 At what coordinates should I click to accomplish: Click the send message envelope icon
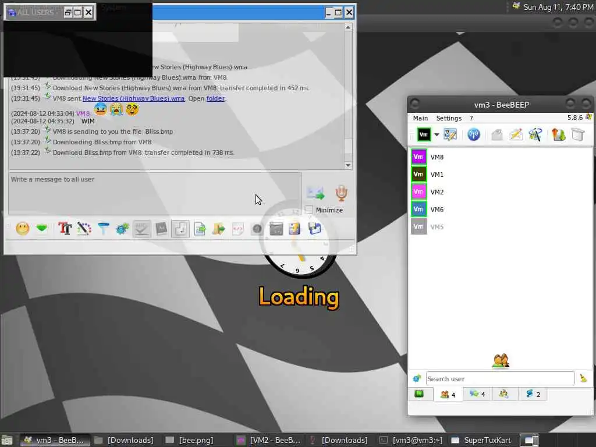tap(315, 193)
